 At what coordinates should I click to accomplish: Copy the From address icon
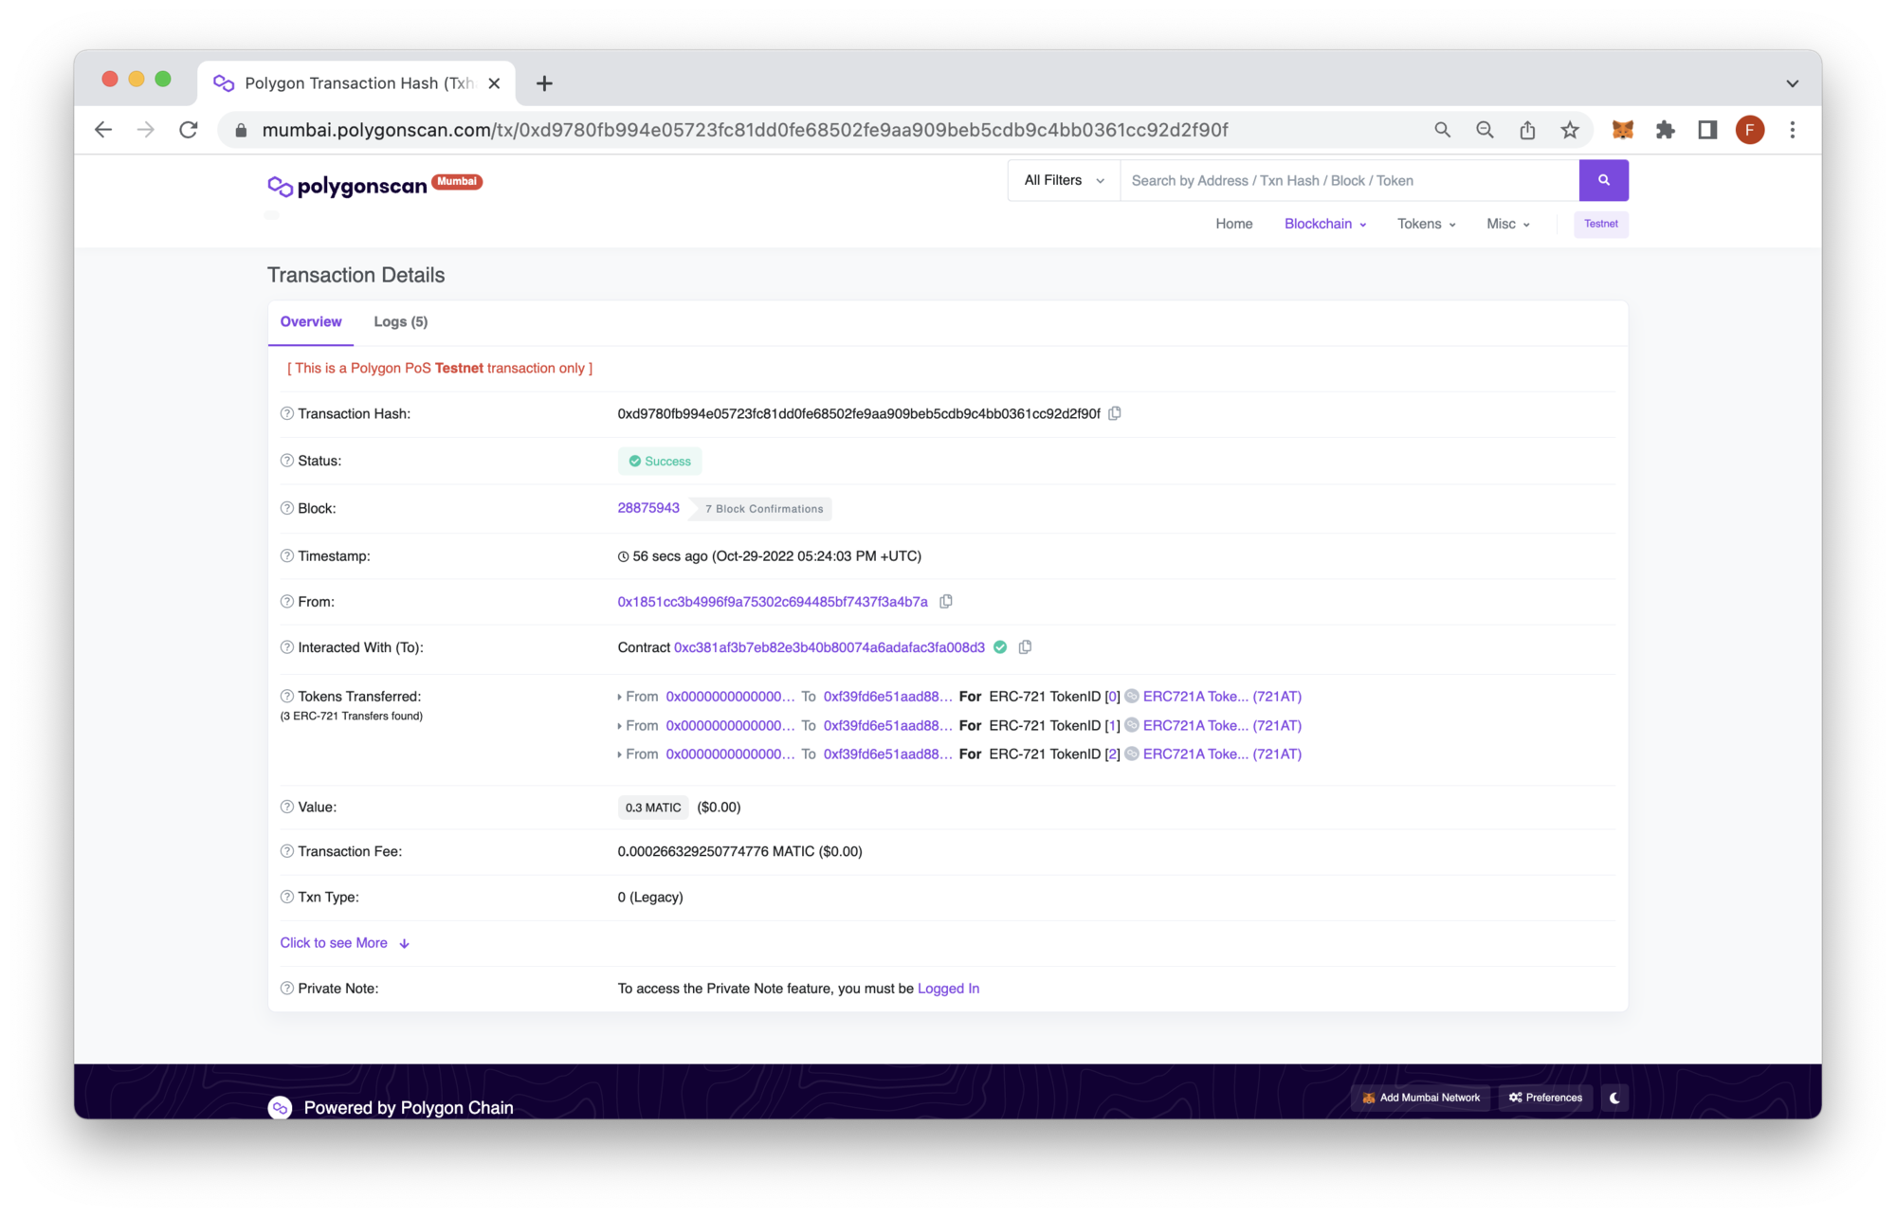[945, 602]
